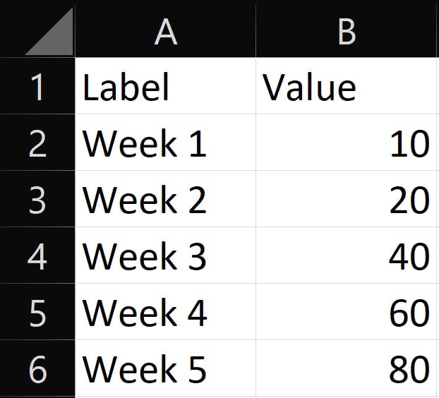Click the Value header cell
The width and height of the screenshot is (439, 398).
pyautogui.click(x=347, y=87)
